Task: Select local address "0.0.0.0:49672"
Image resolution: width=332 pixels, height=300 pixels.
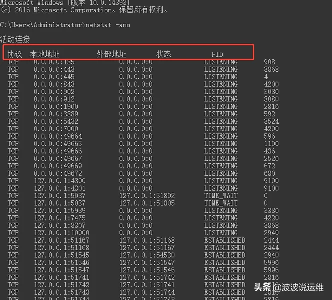Action: click(58, 173)
